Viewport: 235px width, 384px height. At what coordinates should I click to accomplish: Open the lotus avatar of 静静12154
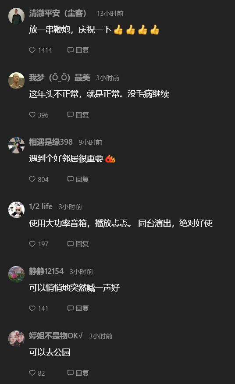[x=16, y=274]
